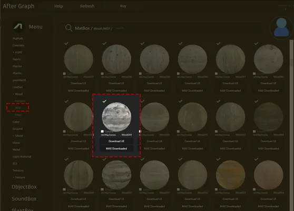294x211 pixels.
Task: Toggle the Corona checkbox for Wood044
Action: [102, 132]
